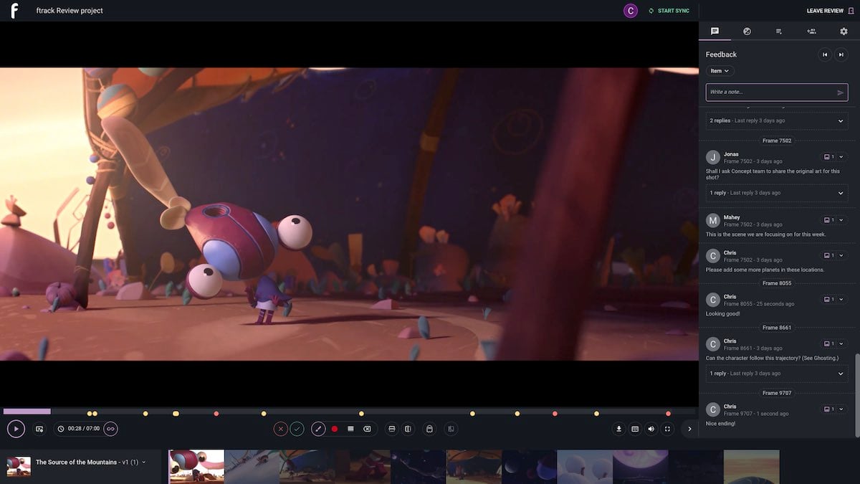Jump to next feedback note

pyautogui.click(x=841, y=54)
